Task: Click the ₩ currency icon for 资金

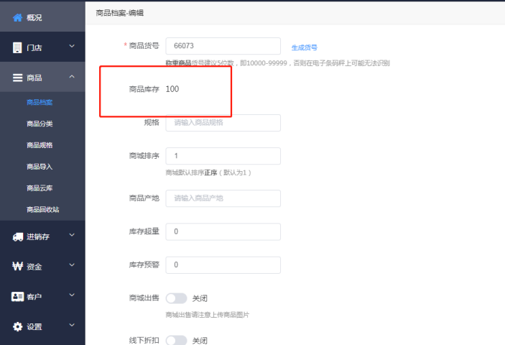Action: click(x=18, y=267)
